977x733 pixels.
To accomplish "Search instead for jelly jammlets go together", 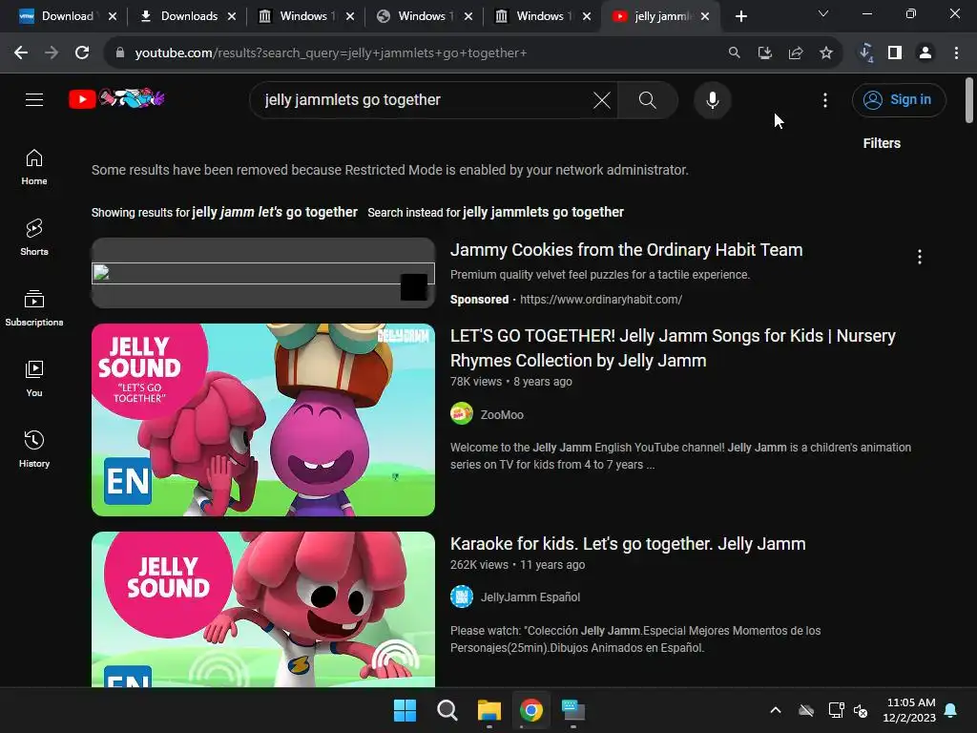I will click(x=543, y=212).
